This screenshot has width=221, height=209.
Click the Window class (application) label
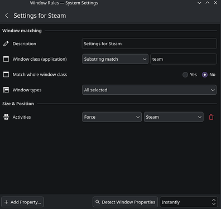tap(40, 59)
